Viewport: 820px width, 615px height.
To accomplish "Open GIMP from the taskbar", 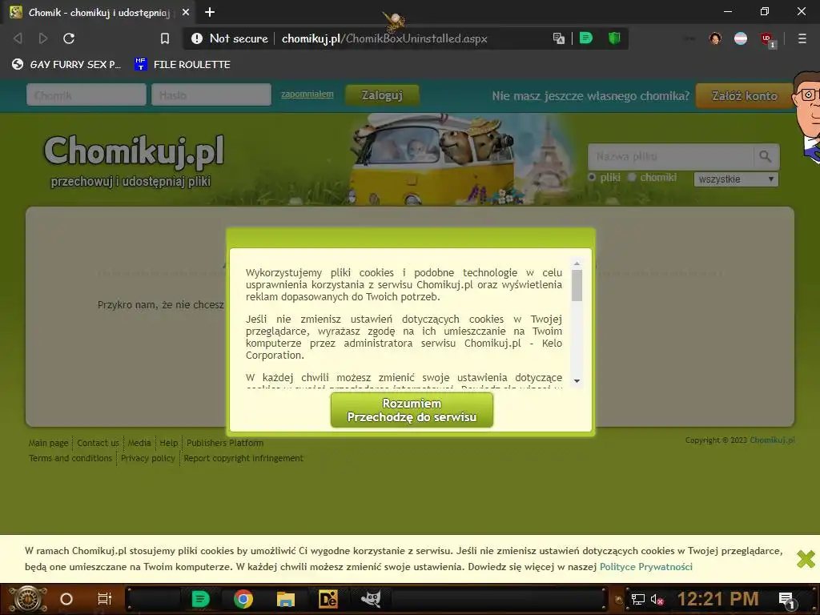I will (371, 599).
